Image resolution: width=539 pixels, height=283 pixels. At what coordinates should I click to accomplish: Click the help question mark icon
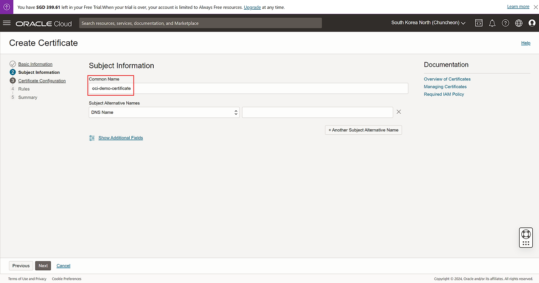click(505, 23)
